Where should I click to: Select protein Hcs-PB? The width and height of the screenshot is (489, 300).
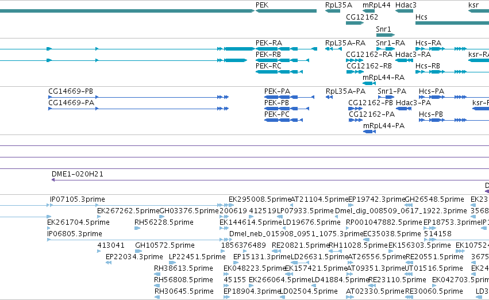[x=431, y=114]
